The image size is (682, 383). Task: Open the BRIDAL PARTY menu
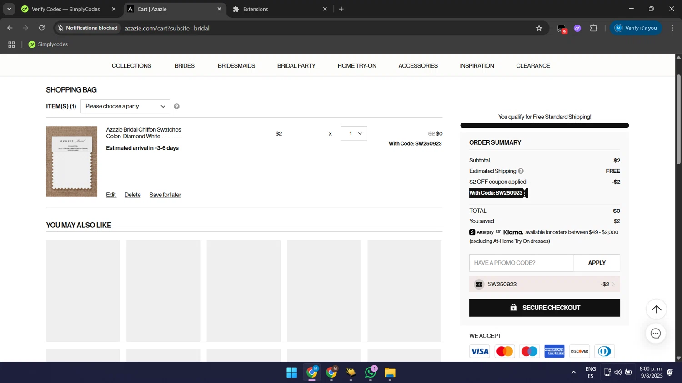pyautogui.click(x=296, y=66)
